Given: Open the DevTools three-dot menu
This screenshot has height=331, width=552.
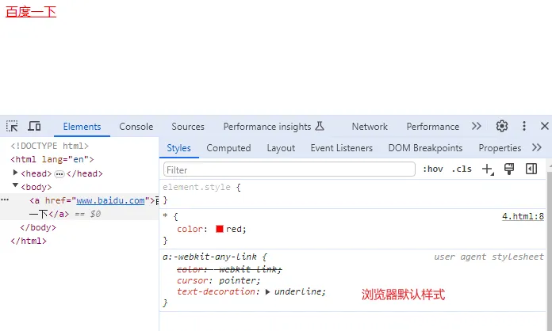Looking at the screenshot, I should 523,126.
